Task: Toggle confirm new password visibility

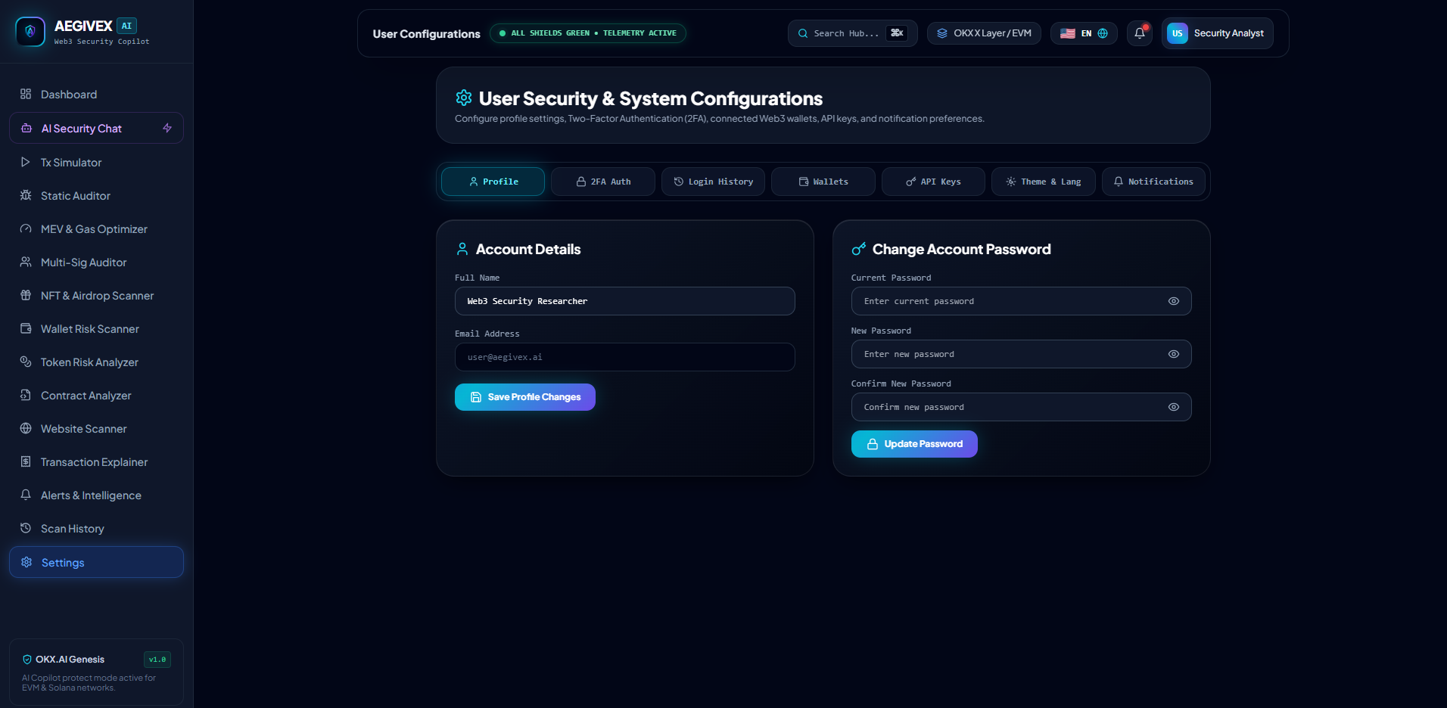Action: coord(1173,407)
